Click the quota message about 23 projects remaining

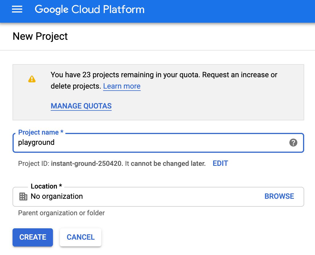point(164,80)
